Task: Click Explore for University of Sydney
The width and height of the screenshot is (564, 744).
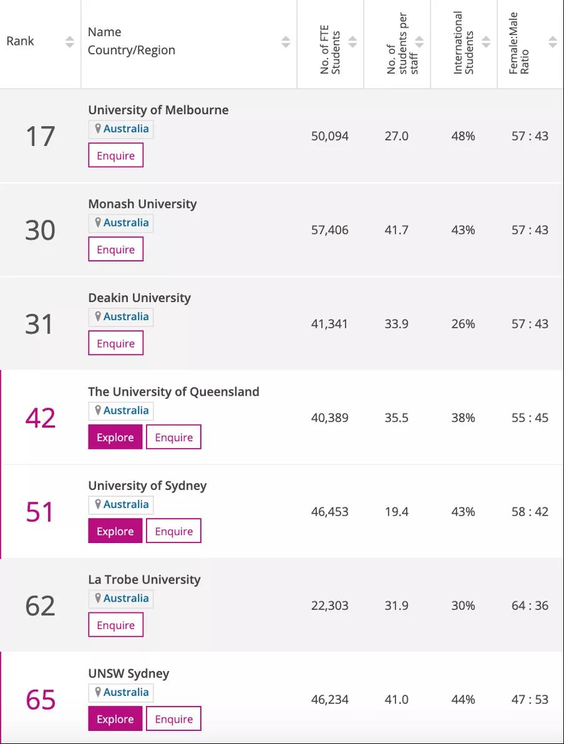Action: tap(115, 531)
